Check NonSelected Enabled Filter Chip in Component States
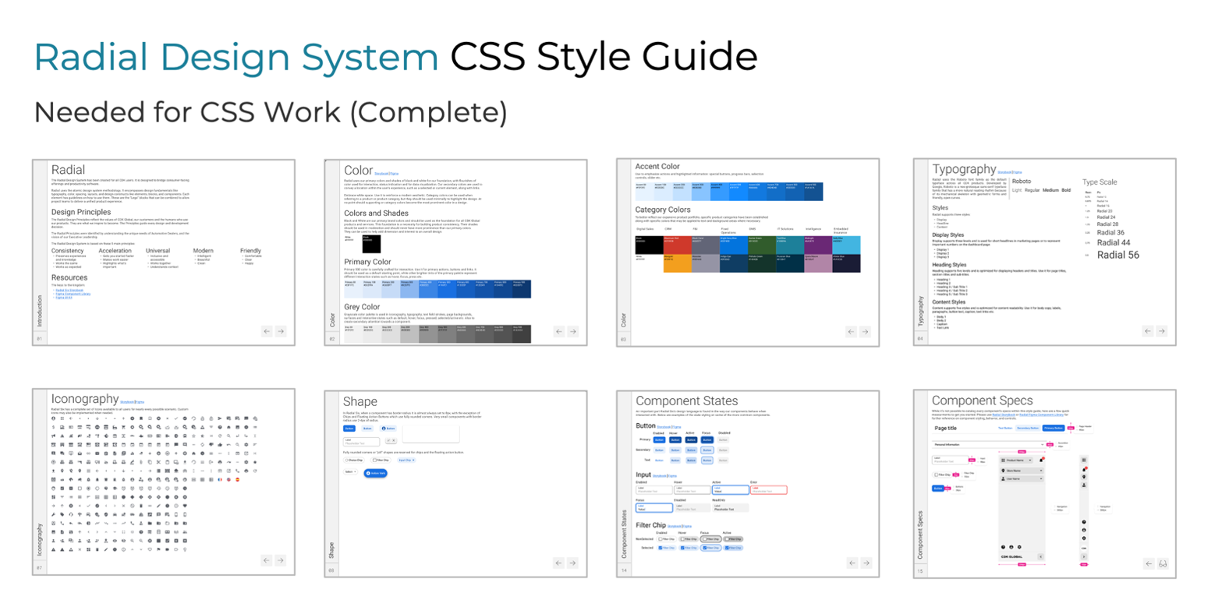The image size is (1222, 607). pos(660,539)
